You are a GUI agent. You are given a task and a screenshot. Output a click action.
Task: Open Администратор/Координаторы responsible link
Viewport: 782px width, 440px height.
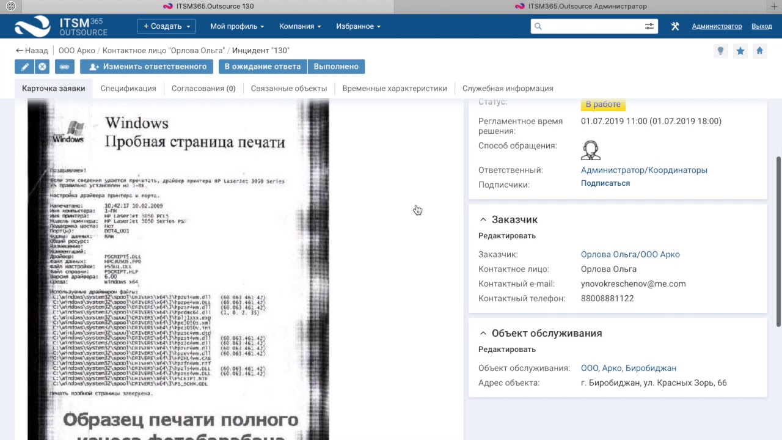pos(644,170)
